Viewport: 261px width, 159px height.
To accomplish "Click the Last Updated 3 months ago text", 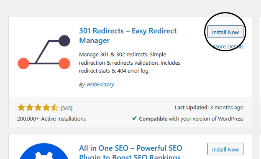I will 209,108.
